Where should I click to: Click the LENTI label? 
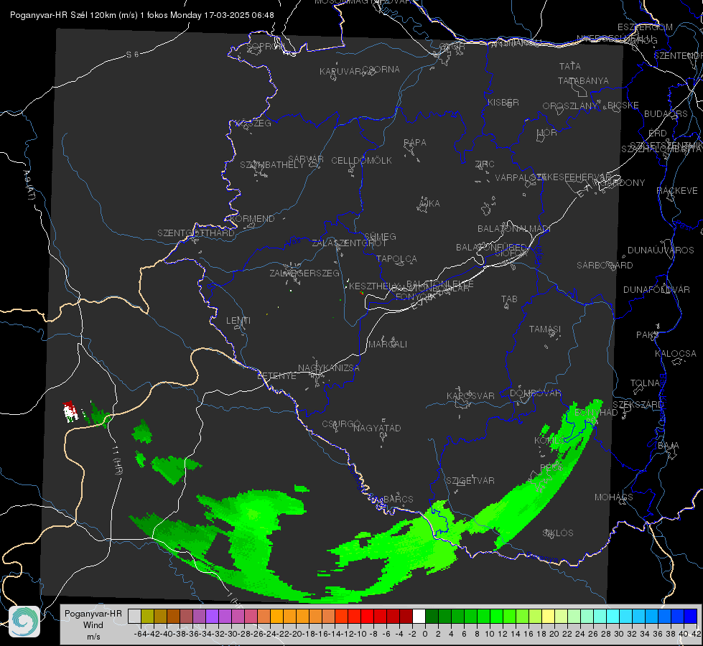click(x=238, y=321)
